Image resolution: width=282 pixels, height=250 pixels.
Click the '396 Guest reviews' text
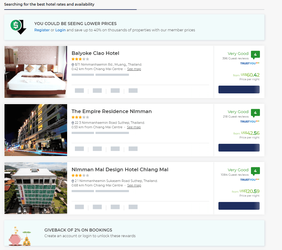pos(235,58)
